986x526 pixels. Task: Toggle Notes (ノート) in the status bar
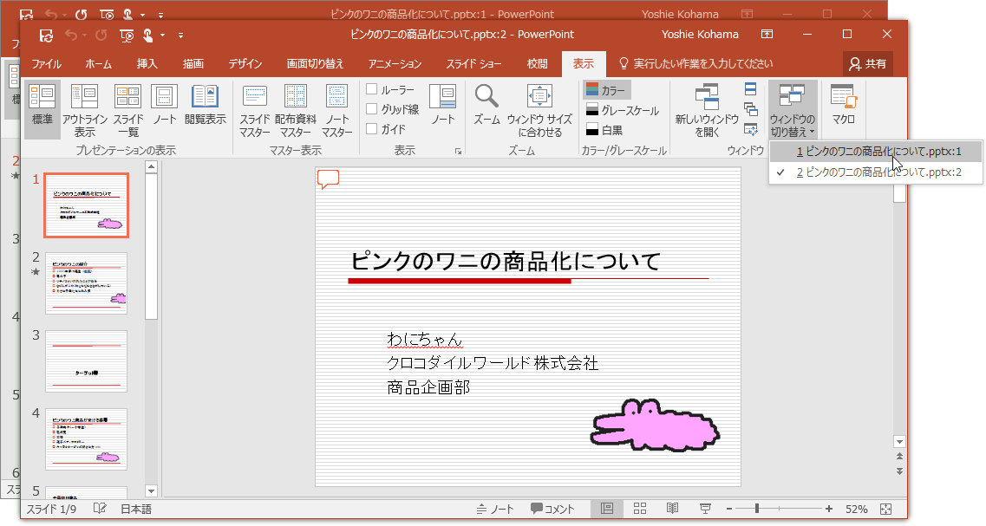click(496, 509)
